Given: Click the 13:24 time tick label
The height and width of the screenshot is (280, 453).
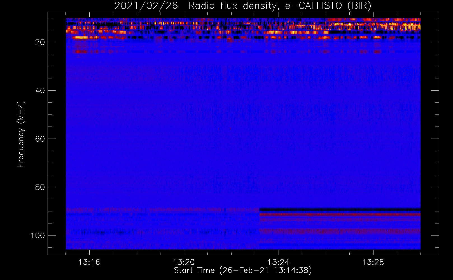Looking at the screenshot, I should [278, 262].
